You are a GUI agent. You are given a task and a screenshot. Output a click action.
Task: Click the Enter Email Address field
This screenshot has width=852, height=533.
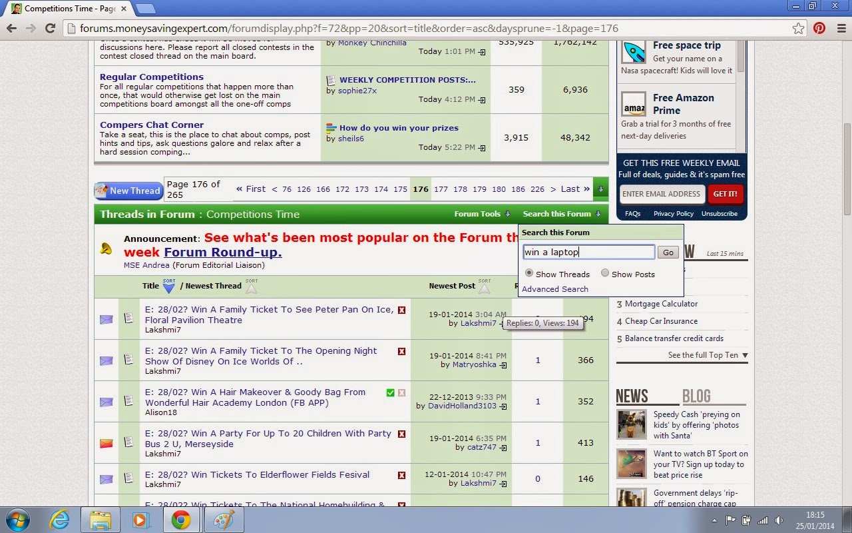tap(662, 194)
